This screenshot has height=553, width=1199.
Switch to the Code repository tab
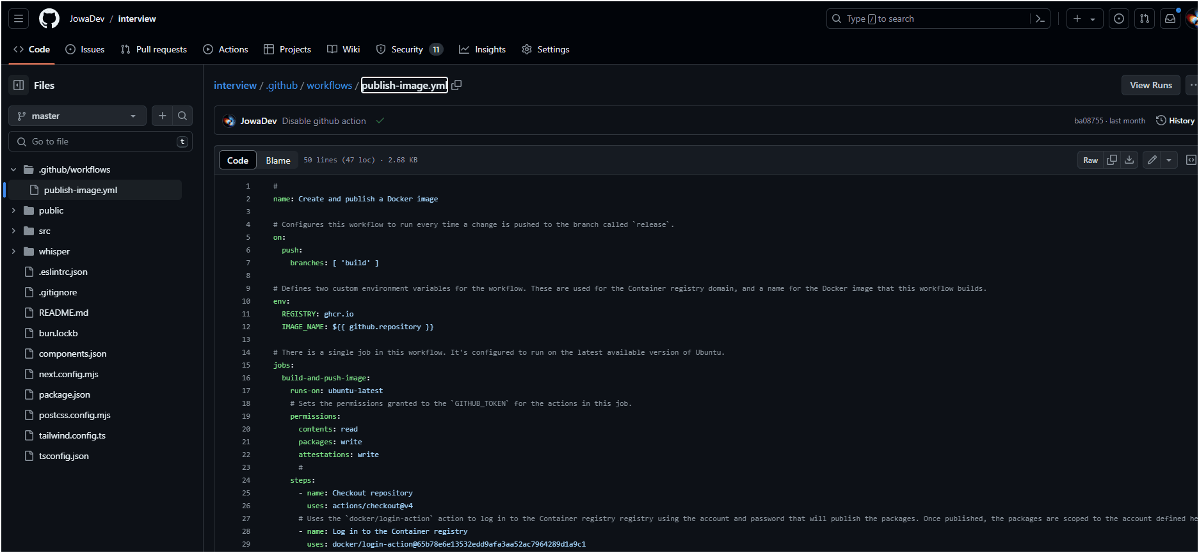31,49
